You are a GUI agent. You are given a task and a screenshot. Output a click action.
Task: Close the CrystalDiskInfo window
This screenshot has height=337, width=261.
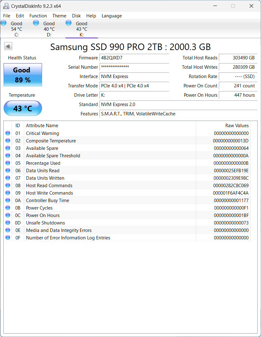pyautogui.click(x=251, y=6)
